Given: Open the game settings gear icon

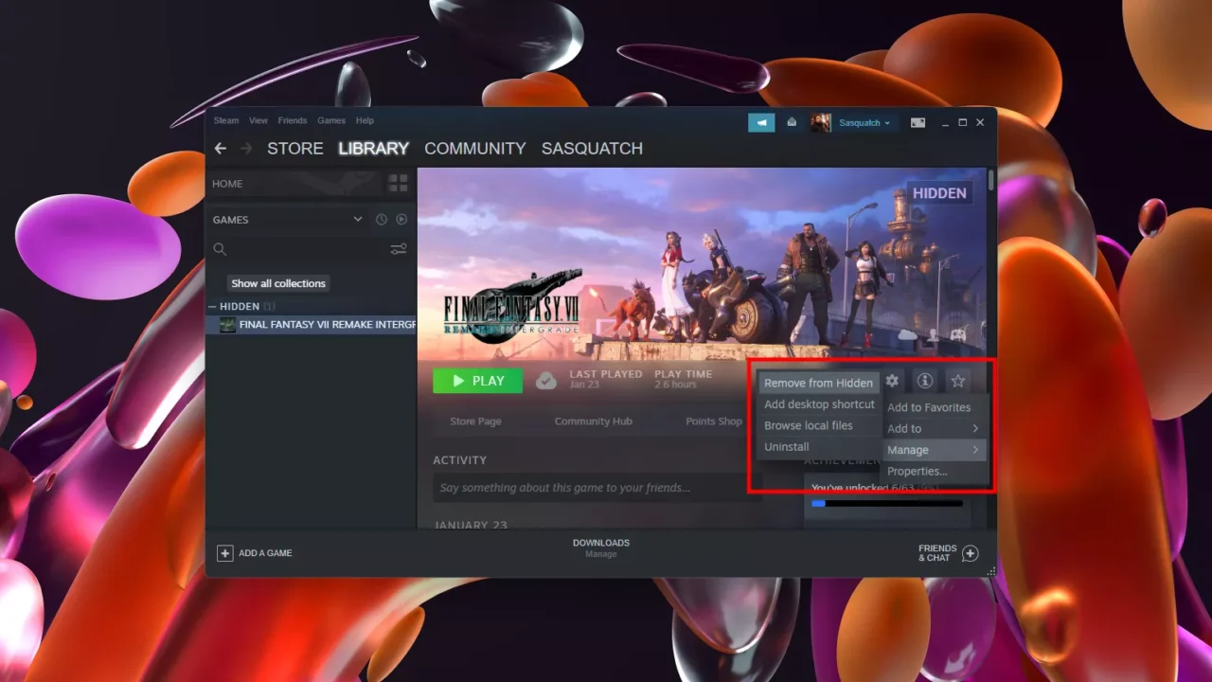Looking at the screenshot, I should [892, 381].
